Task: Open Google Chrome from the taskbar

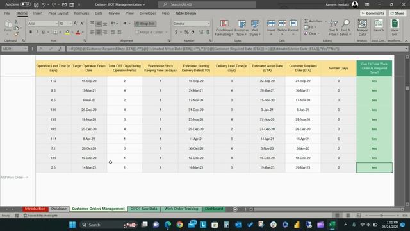Action: [x=179, y=225]
